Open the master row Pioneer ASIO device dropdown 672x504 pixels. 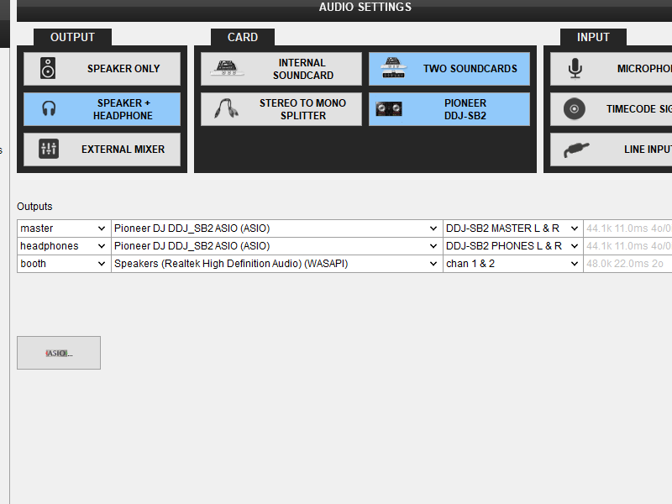(277, 228)
